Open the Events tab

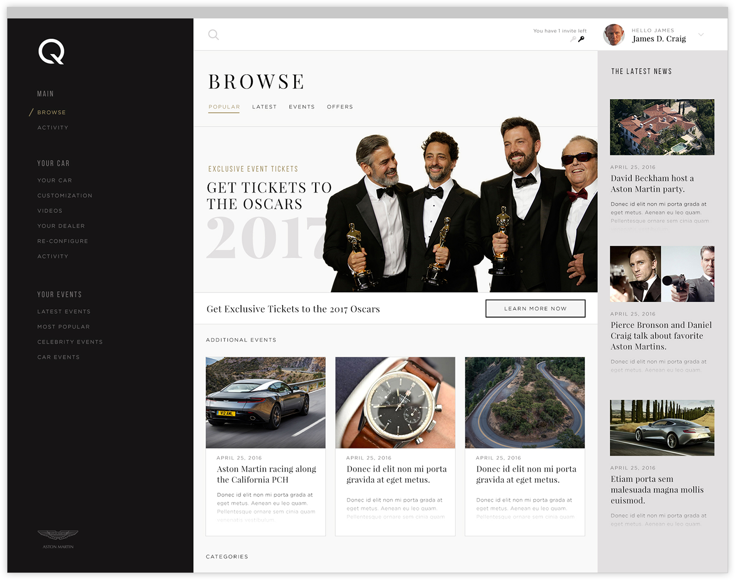(x=301, y=107)
